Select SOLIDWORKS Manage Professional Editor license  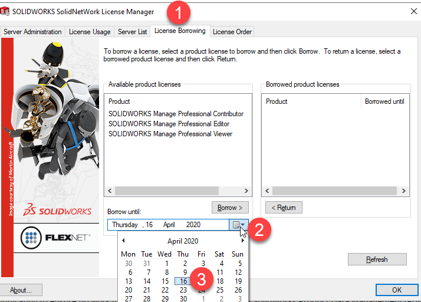(169, 124)
